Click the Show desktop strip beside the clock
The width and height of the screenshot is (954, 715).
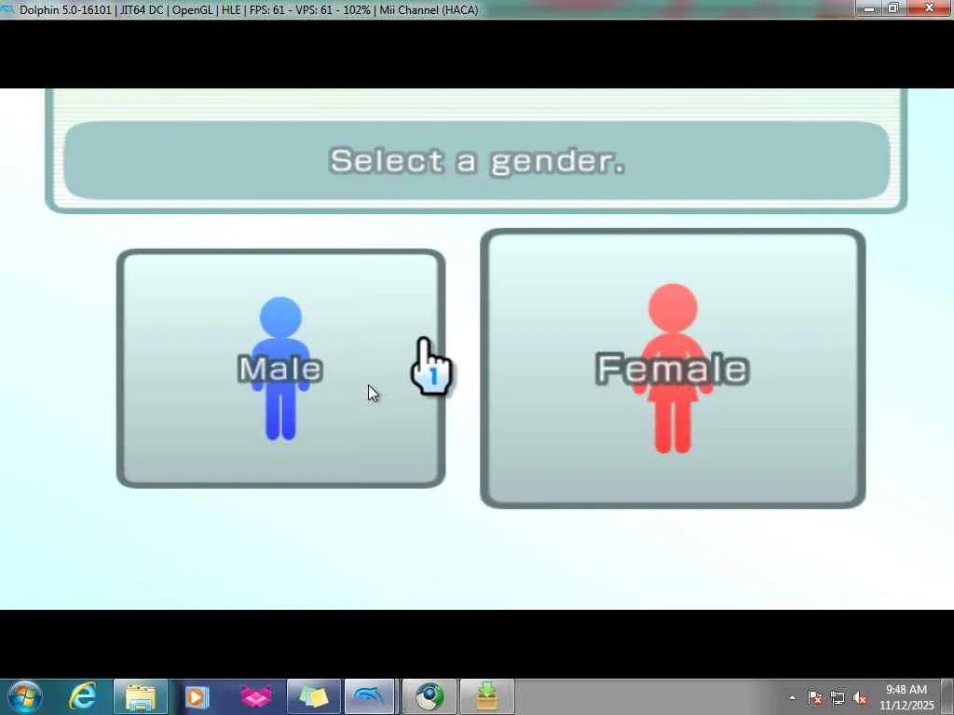(948, 696)
